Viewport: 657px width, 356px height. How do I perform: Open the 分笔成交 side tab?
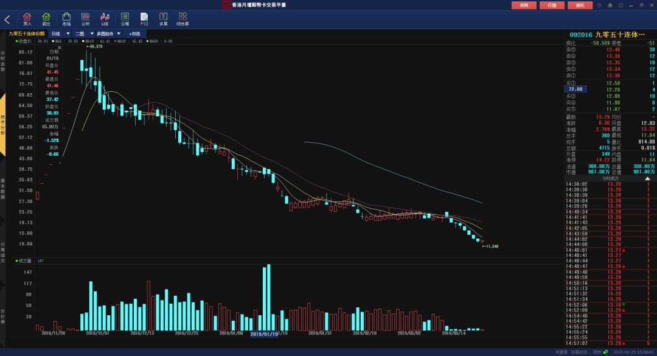[x=2, y=252]
